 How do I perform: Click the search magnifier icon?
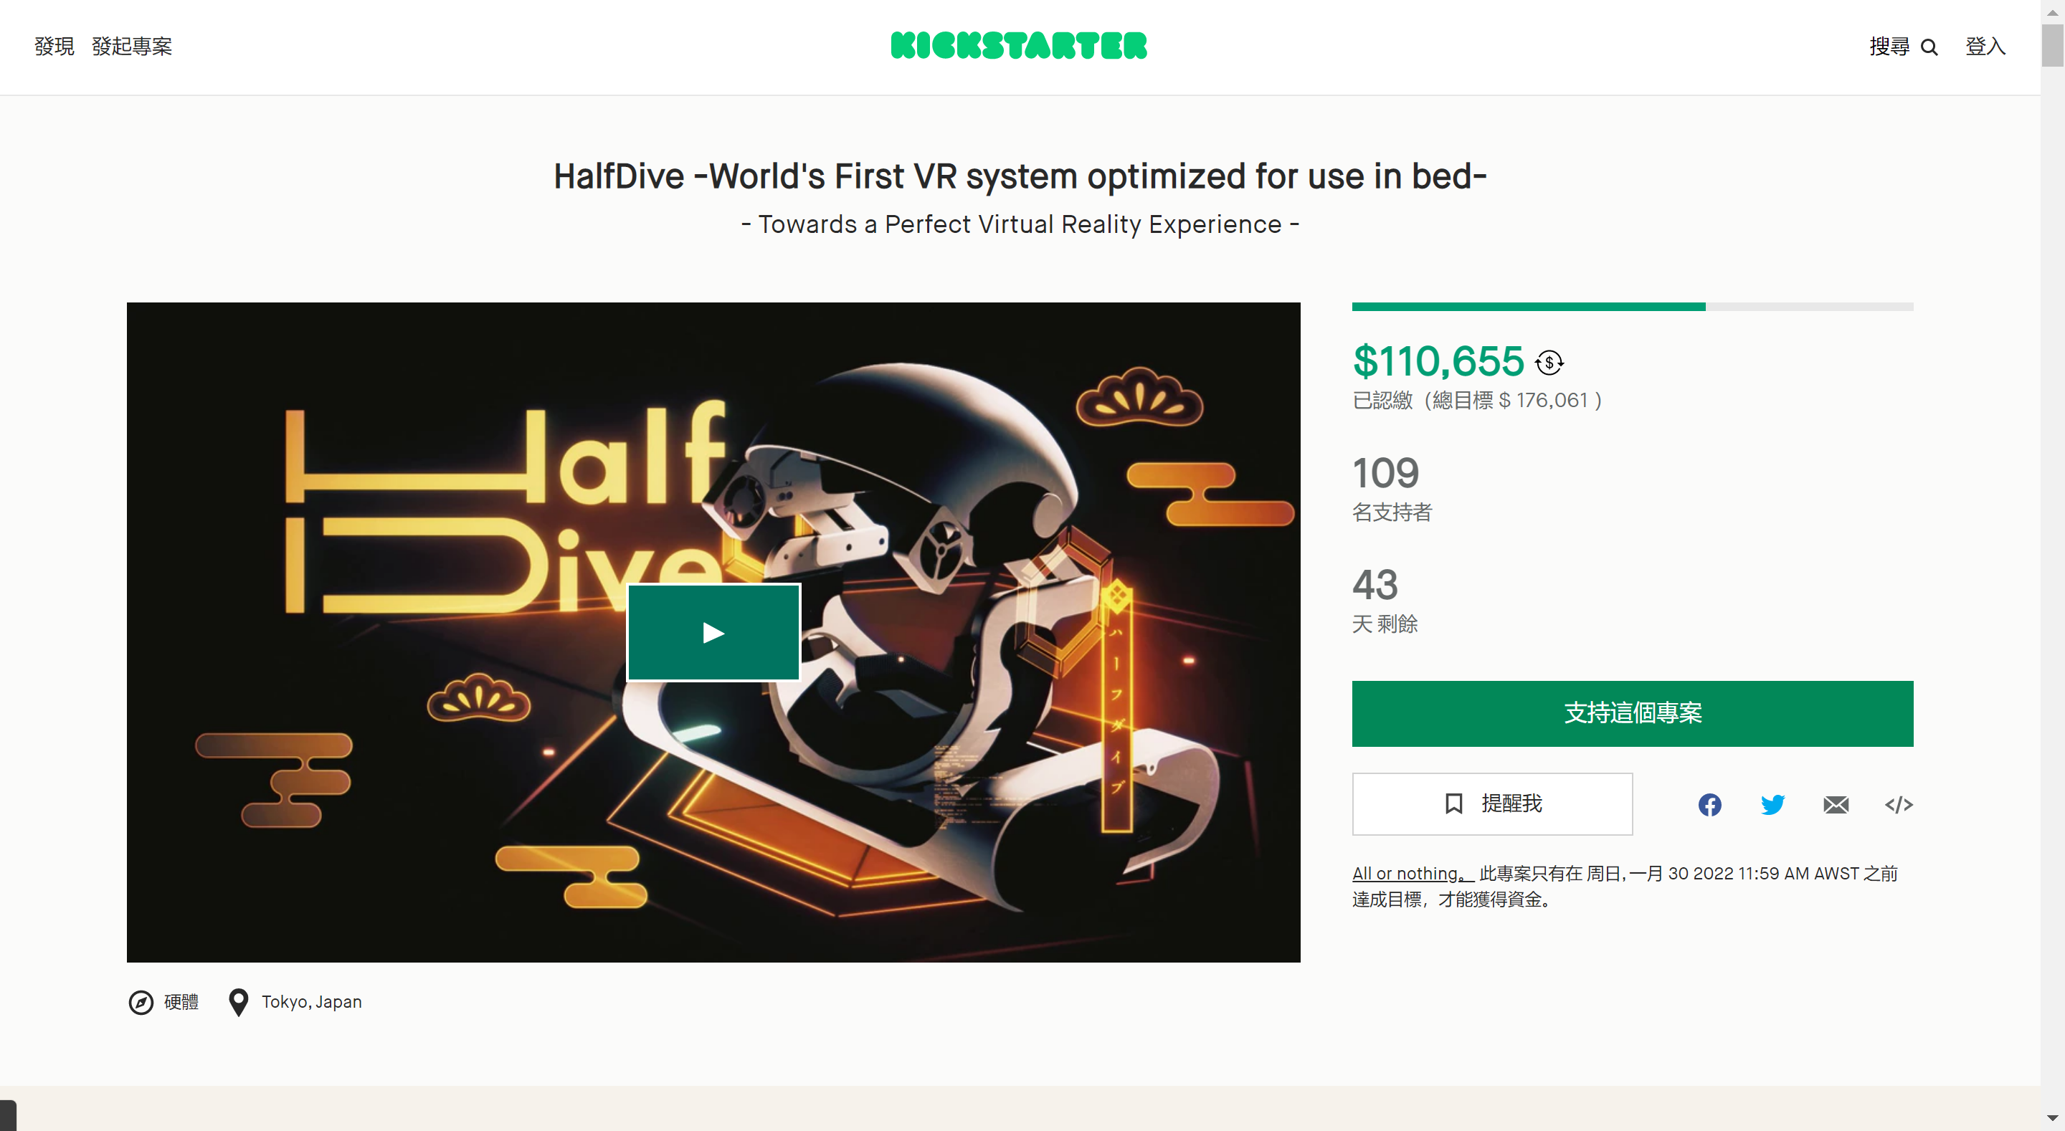click(x=1929, y=47)
